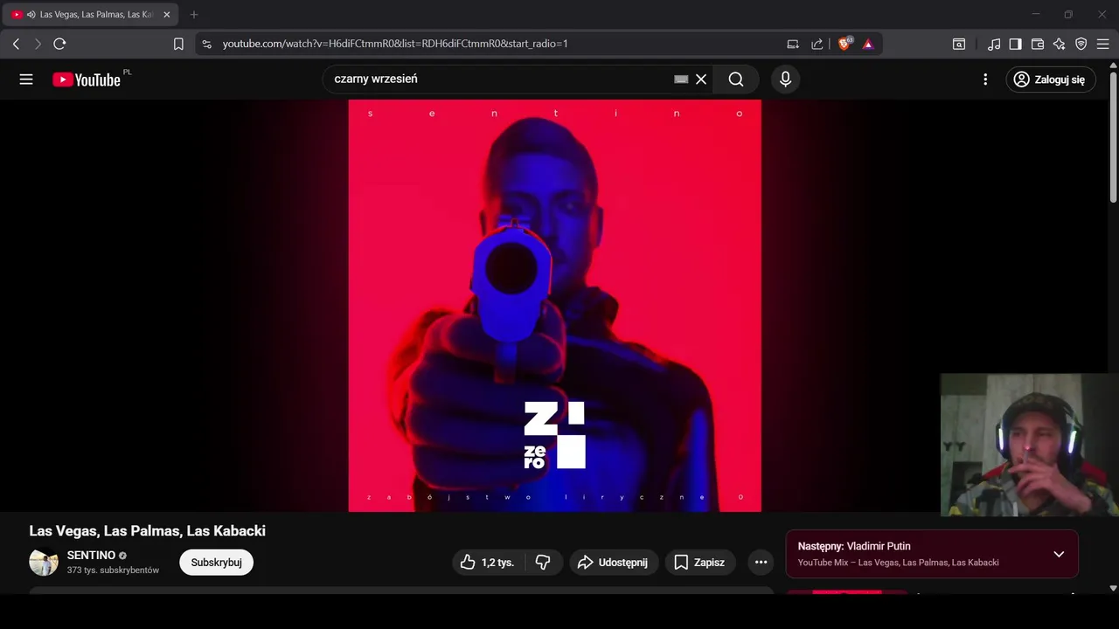Viewport: 1119px width, 629px height.
Task: Click YouTube Mix – Las Vegas playlist subtitle
Action: pyautogui.click(x=898, y=563)
